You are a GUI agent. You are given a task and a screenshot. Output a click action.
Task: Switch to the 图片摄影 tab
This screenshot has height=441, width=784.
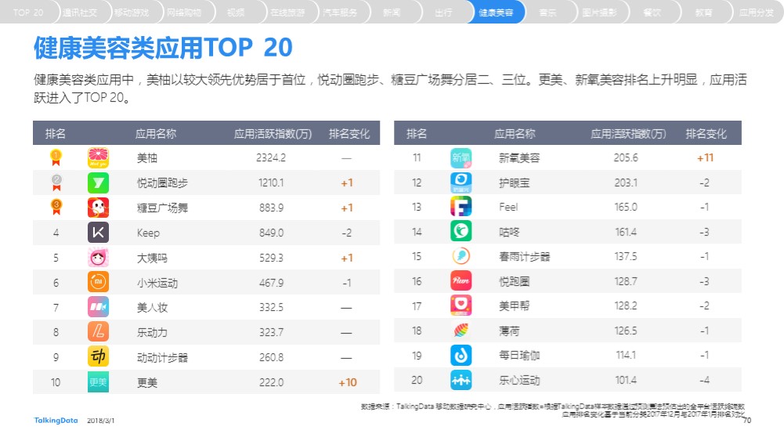pyautogui.click(x=600, y=12)
